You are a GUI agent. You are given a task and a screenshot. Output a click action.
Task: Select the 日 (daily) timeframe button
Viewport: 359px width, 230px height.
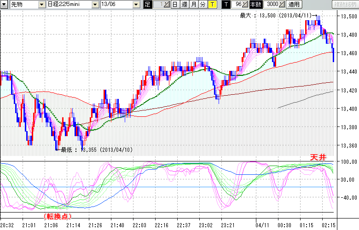pyautogui.click(x=175, y=5)
